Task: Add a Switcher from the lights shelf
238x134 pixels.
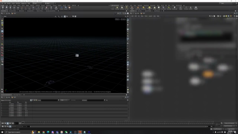Action: [x=191, y=8]
